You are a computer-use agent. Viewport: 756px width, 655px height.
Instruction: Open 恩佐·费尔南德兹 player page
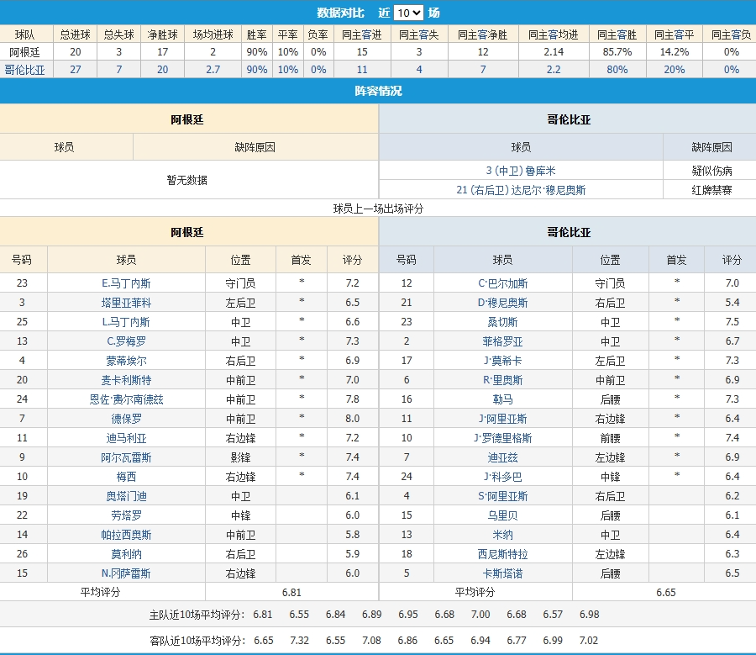point(126,399)
